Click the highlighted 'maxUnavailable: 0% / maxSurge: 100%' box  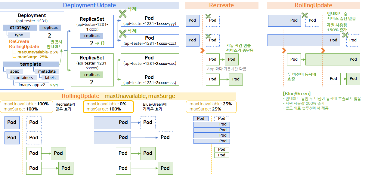(x=108, y=107)
